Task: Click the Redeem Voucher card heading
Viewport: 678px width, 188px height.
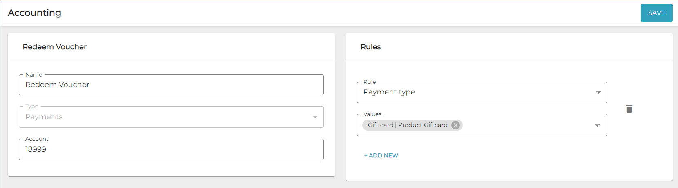Action: tap(55, 47)
